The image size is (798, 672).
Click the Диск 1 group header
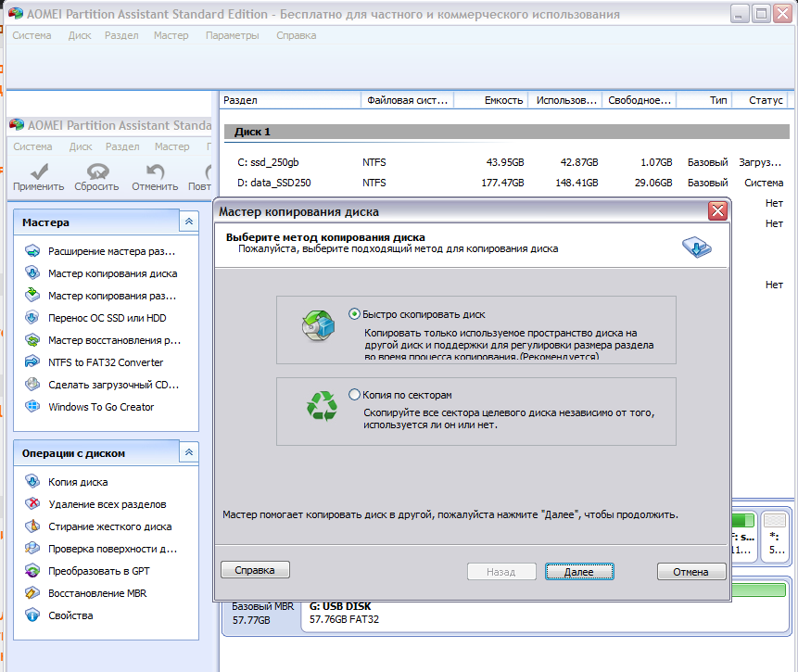(506, 132)
